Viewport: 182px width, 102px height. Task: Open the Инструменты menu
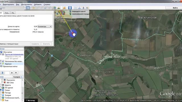click(26, 5)
